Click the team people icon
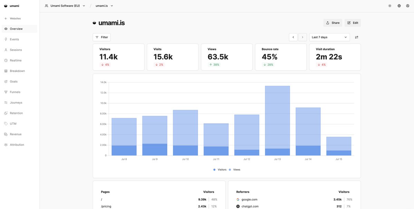414x209 pixels. (x=47, y=6)
